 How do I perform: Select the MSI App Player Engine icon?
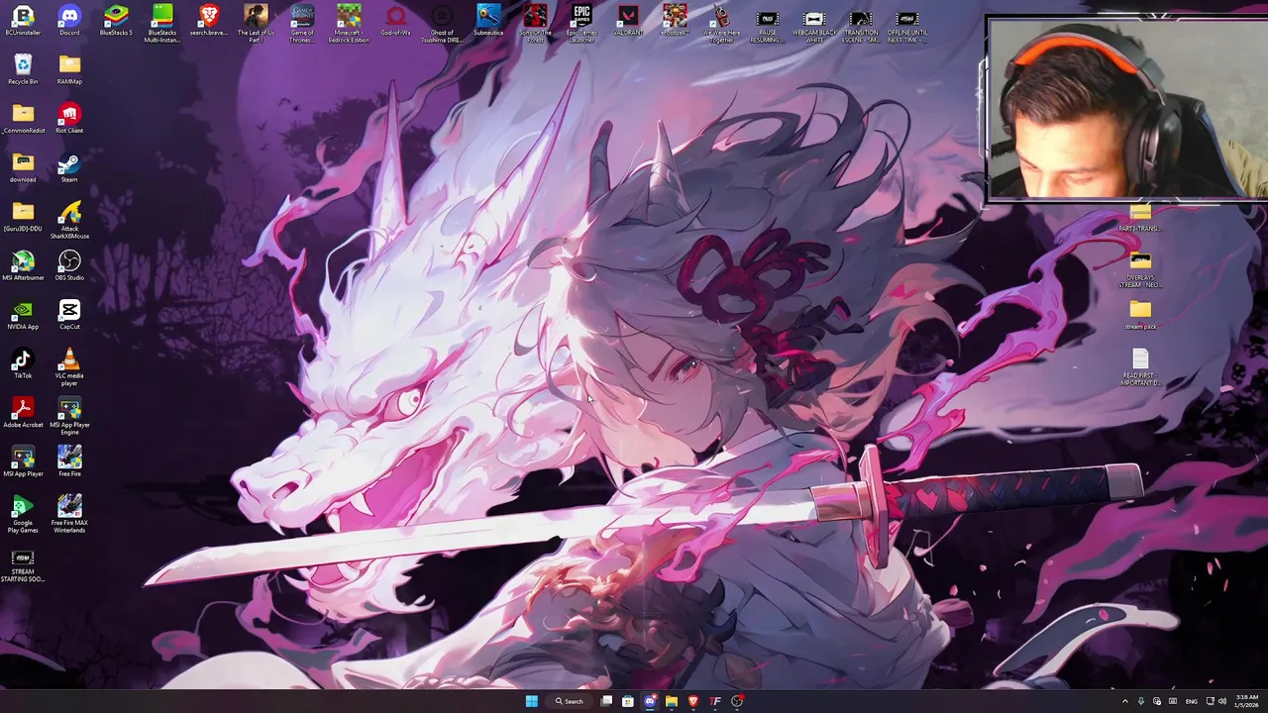click(69, 416)
